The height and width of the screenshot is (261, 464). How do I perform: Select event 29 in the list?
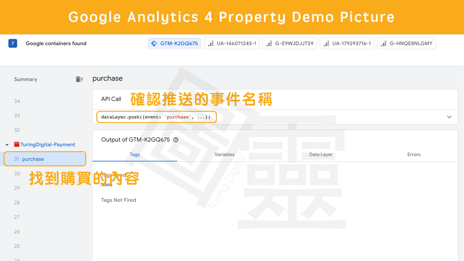[x=17, y=188]
